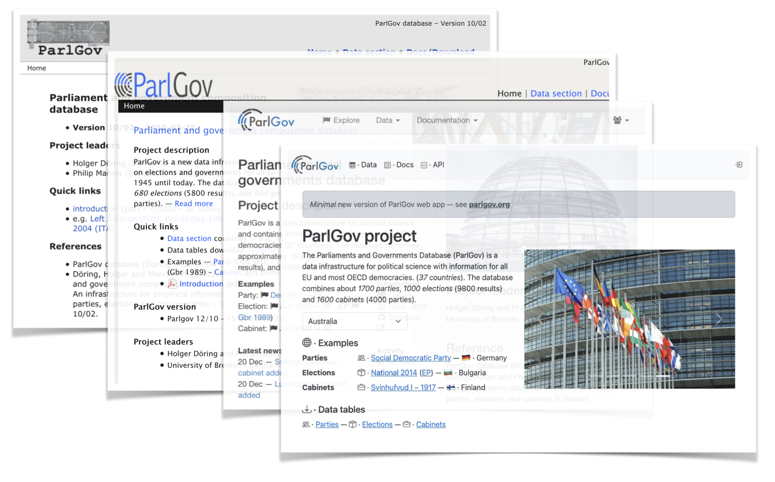Select the Home tab in black bar
This screenshot has height=482, width=775.
click(x=134, y=106)
